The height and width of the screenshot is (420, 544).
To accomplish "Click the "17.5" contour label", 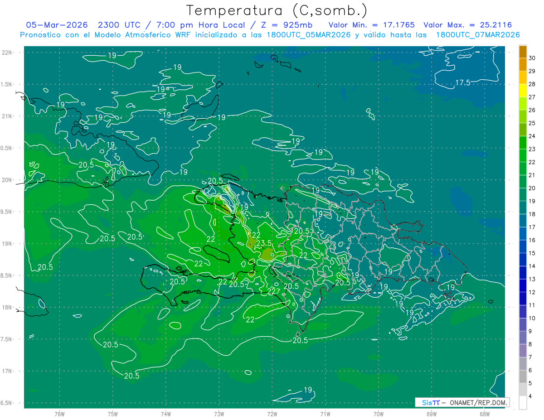I will pyautogui.click(x=462, y=82).
